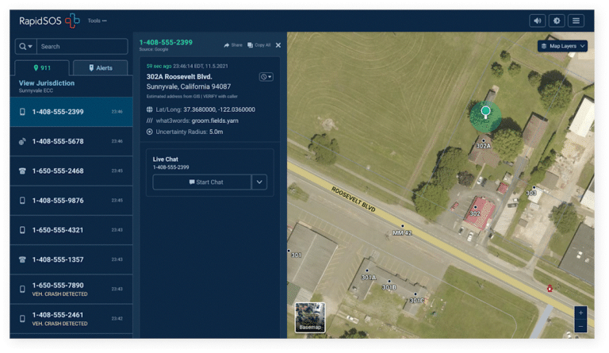Mute sound using the speaker icon
This screenshot has height=353, width=609.
537,21
